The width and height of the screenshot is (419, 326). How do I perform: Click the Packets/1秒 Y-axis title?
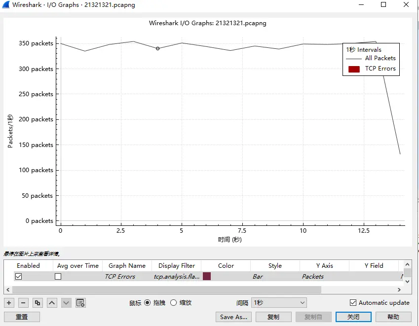pyautogui.click(x=10, y=131)
